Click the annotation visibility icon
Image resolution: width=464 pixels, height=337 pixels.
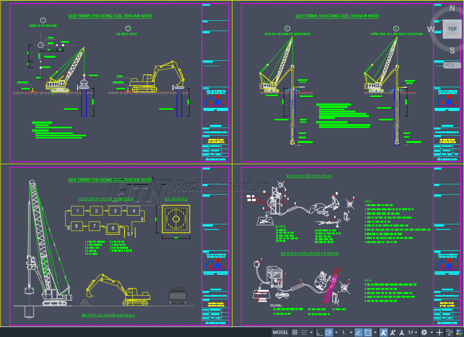[x=384, y=332]
